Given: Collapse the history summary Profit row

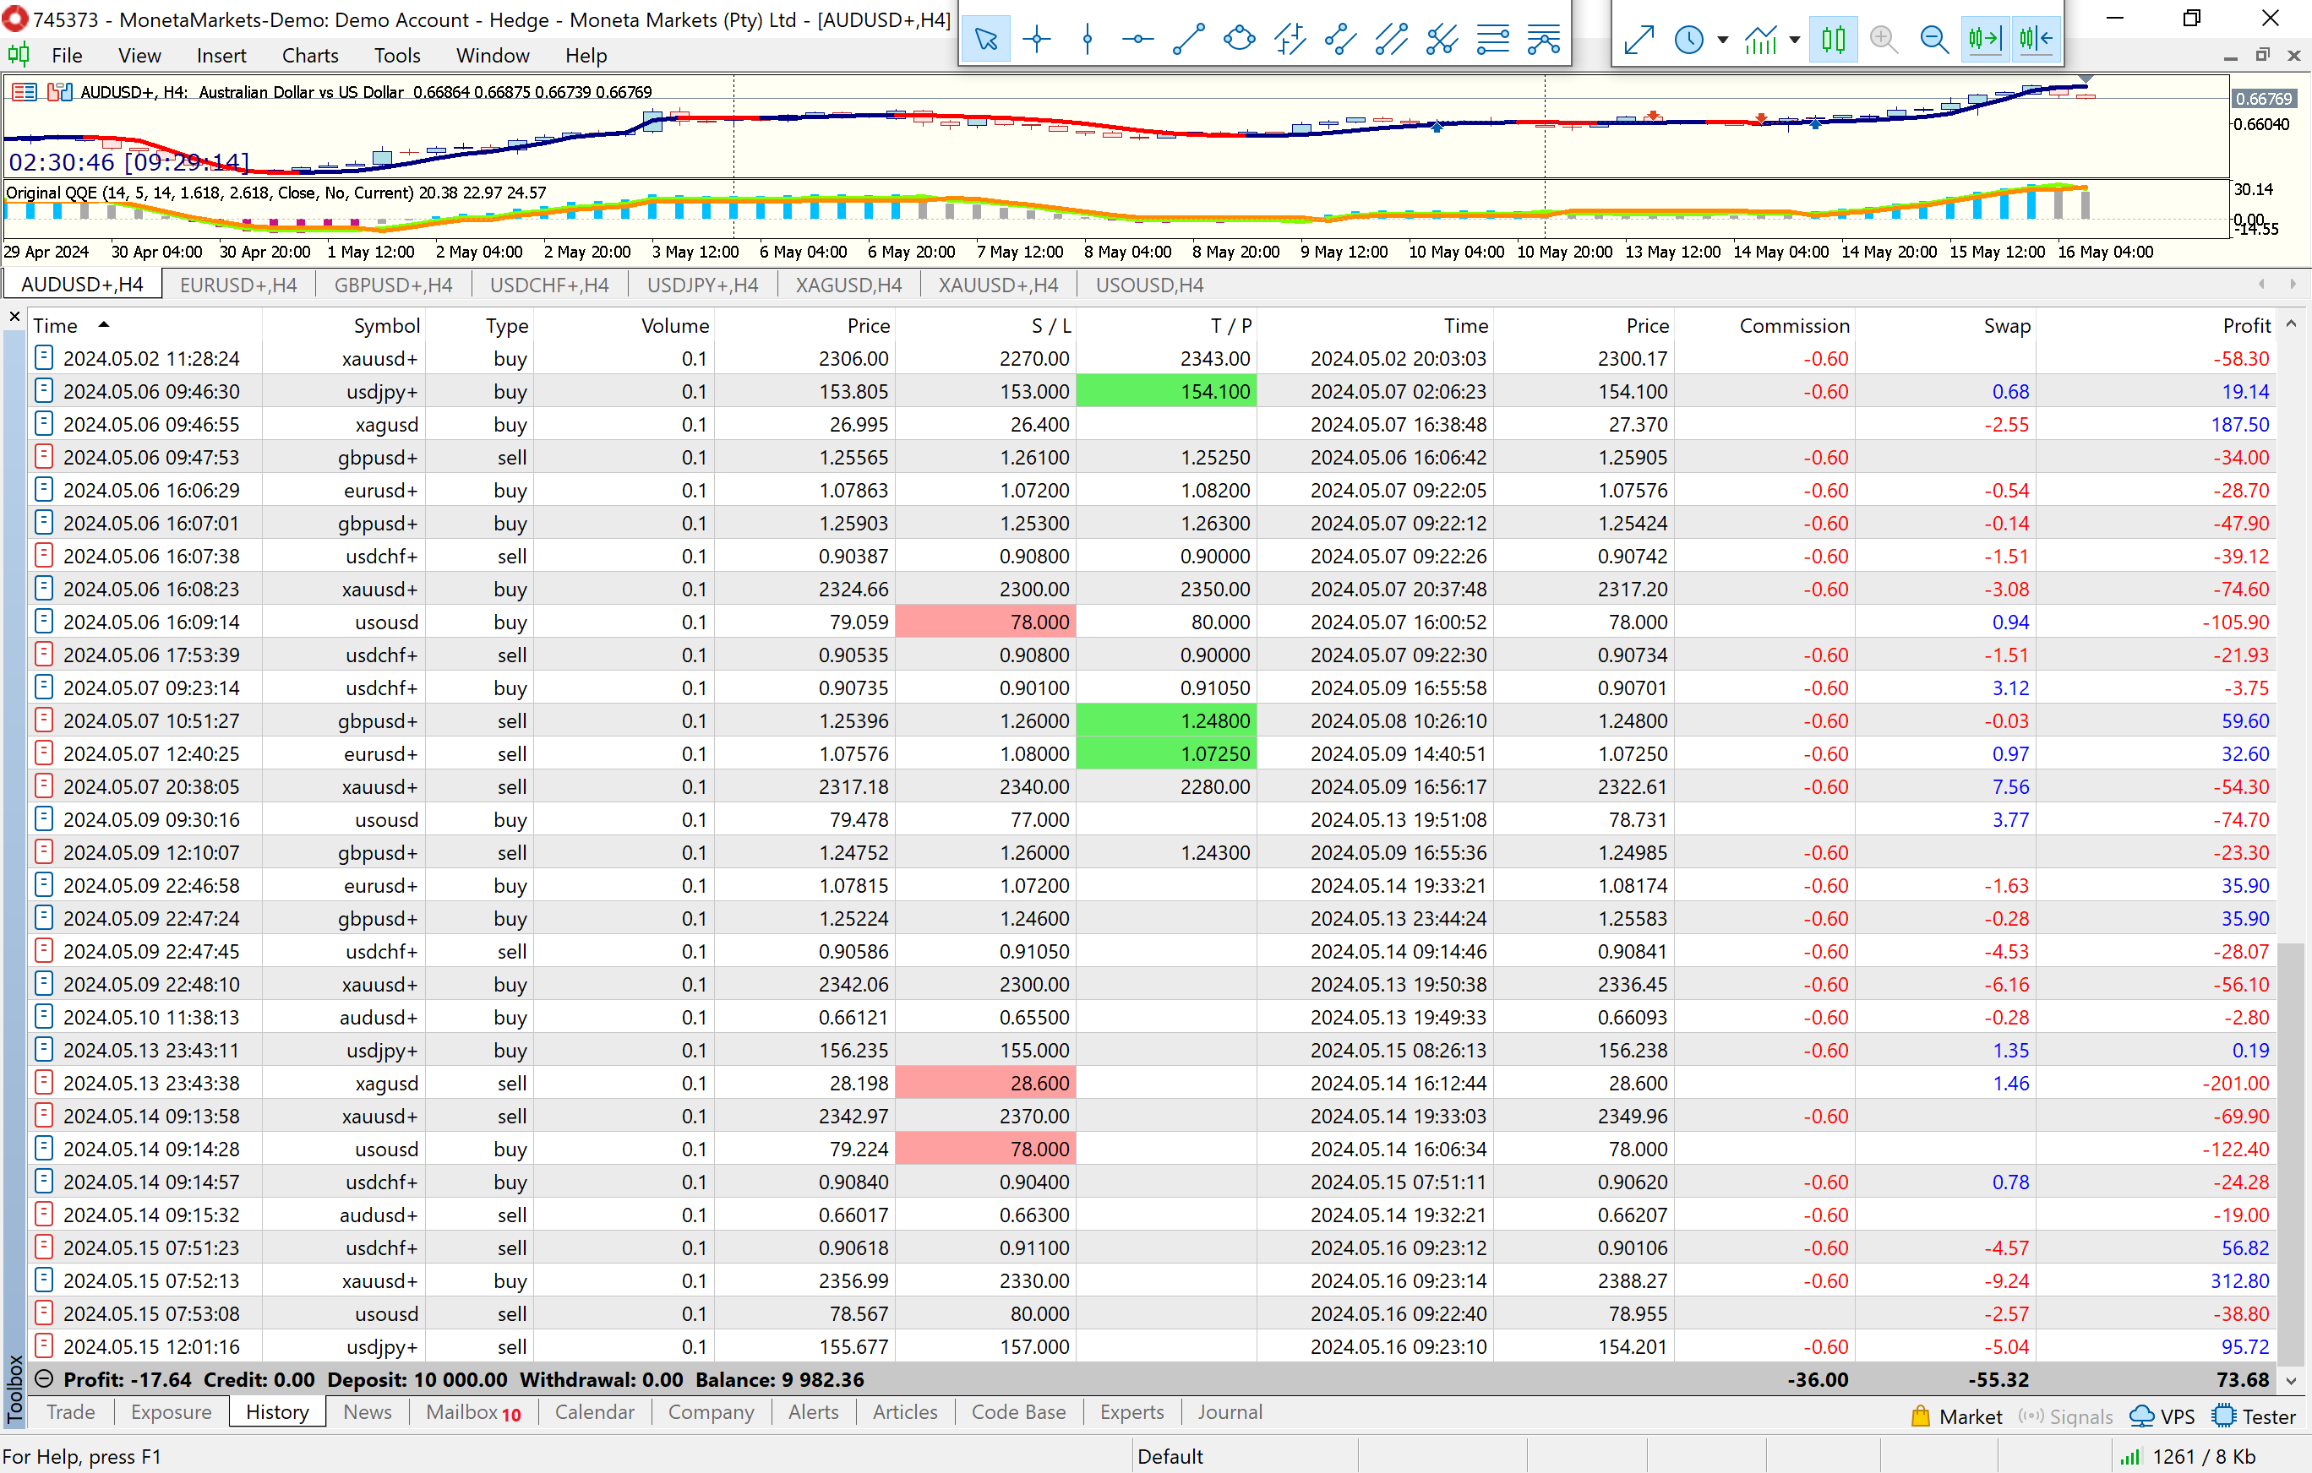Looking at the screenshot, I should pyautogui.click(x=43, y=1379).
